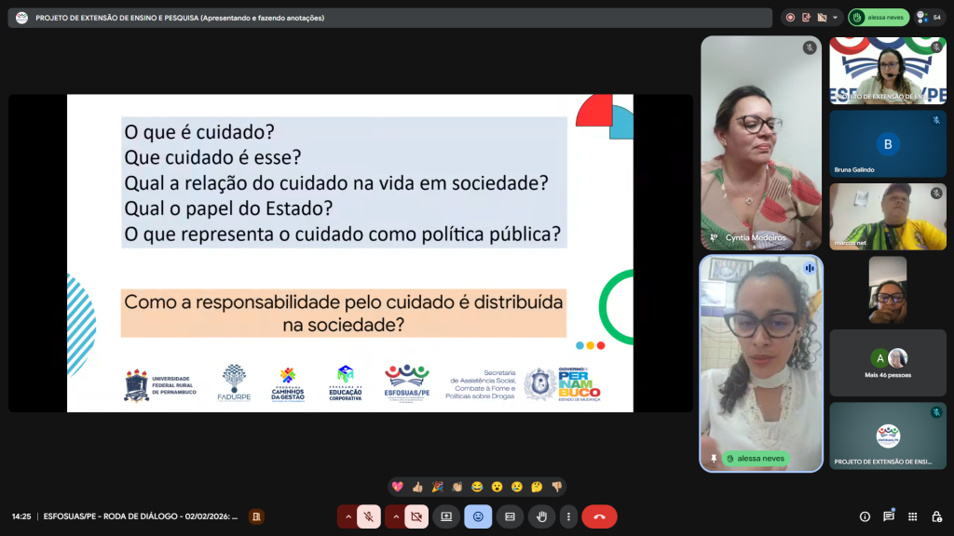Close the emoji reactions bar via smiley button

click(478, 516)
